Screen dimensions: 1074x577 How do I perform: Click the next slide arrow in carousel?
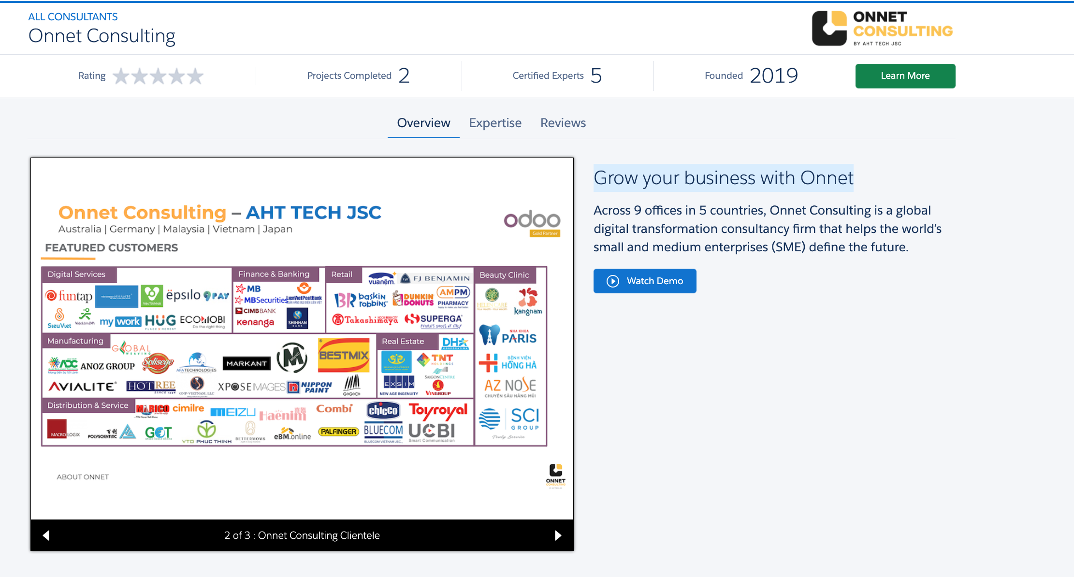point(558,535)
